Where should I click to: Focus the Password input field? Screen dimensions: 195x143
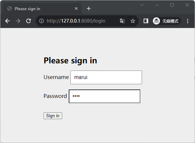click(104, 96)
